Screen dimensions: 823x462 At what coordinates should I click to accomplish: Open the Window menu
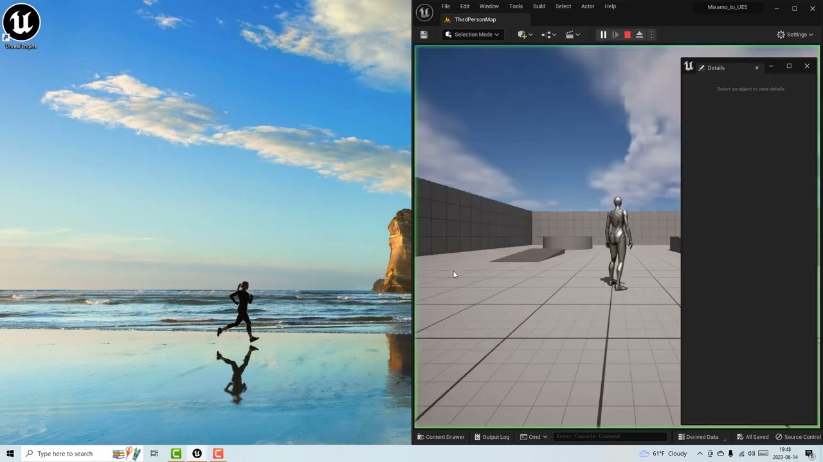[489, 6]
